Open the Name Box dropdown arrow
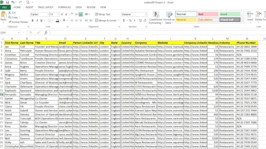The image size is (266, 149). 18,33
